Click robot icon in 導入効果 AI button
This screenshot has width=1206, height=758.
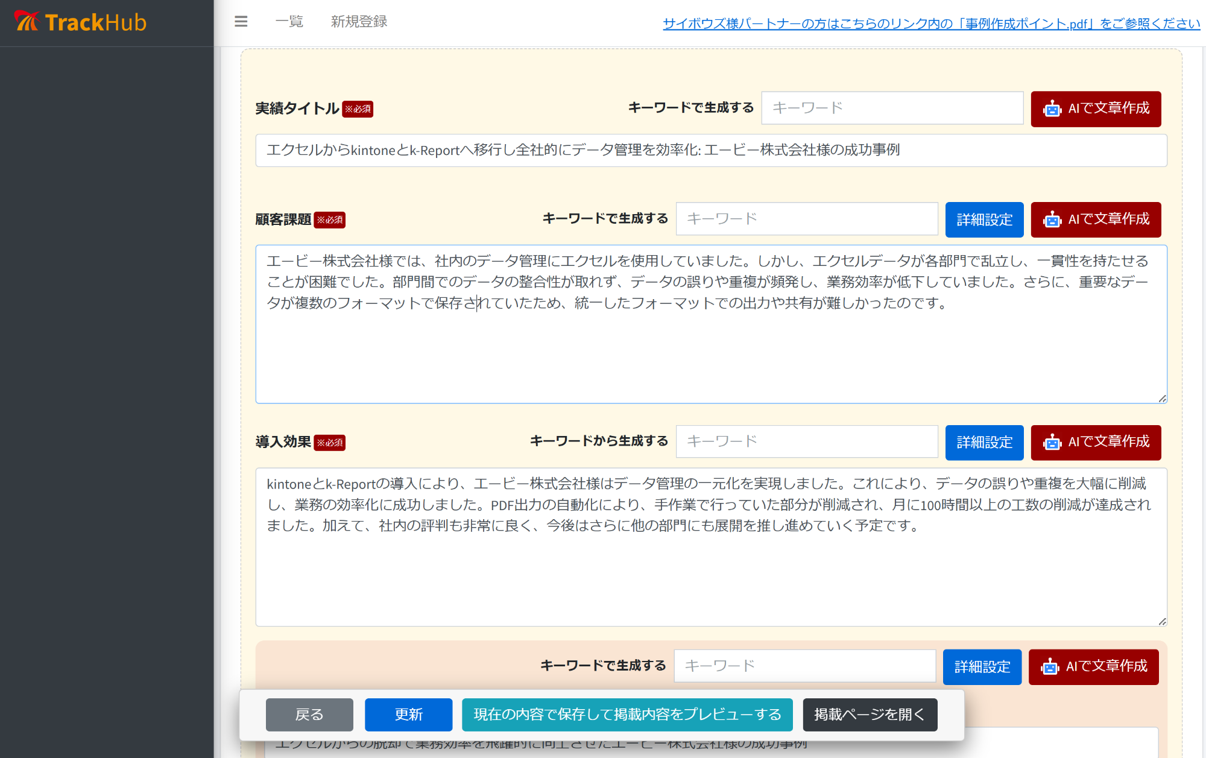(1052, 443)
